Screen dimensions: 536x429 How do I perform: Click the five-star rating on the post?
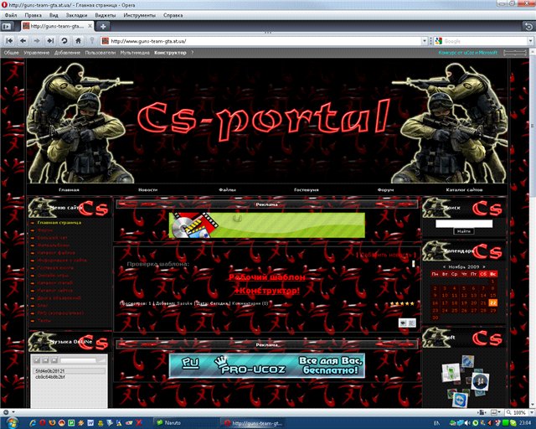(403, 303)
